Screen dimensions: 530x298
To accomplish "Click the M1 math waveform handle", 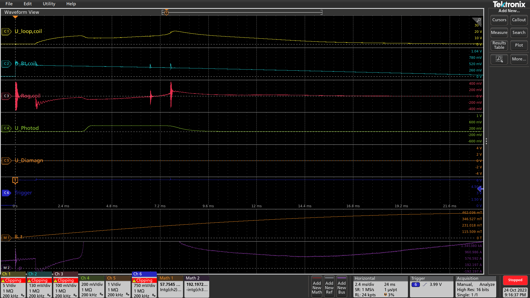I will coord(6,238).
